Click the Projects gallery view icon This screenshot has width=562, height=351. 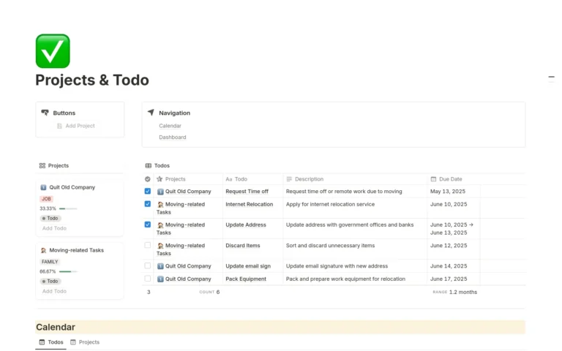[42, 165]
